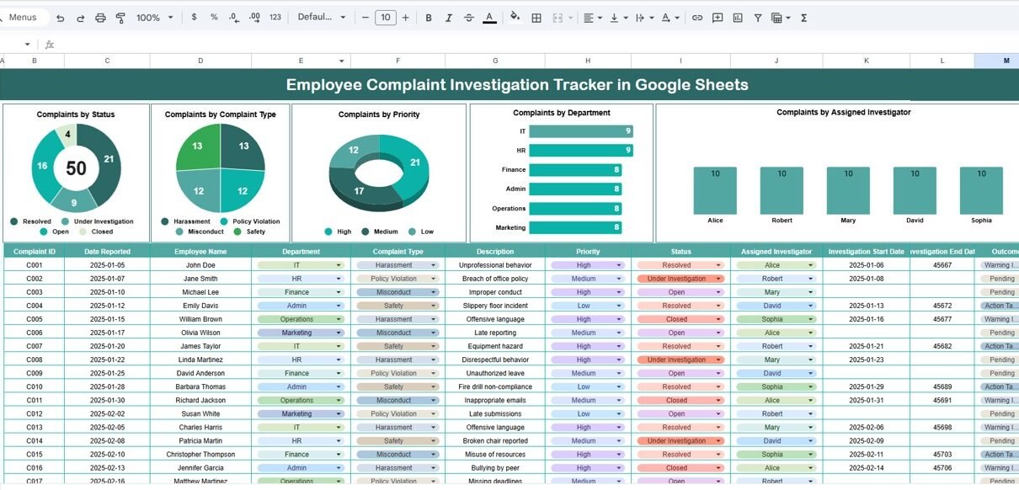Screen dimensions: 1019x490
Task: Click the increase font size plus button
Action: pyautogui.click(x=406, y=18)
